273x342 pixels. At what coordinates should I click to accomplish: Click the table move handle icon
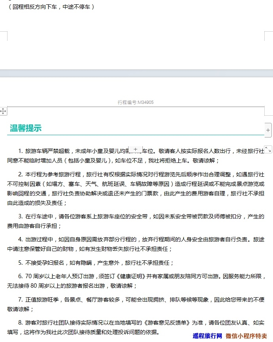coord(3,111)
